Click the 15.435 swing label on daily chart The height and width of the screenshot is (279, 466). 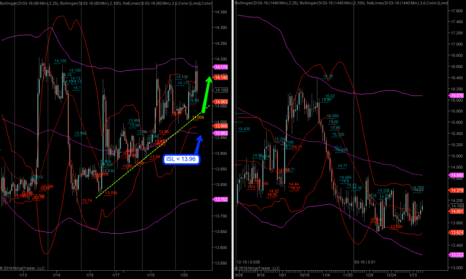point(244,130)
